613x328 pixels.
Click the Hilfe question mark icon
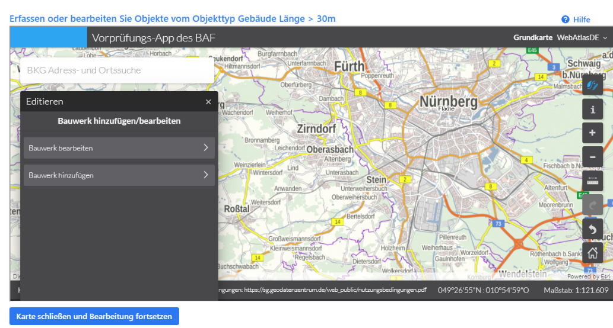pyautogui.click(x=566, y=20)
